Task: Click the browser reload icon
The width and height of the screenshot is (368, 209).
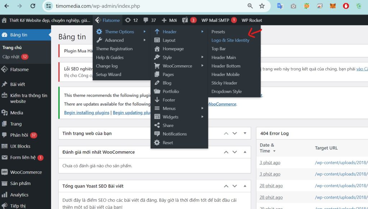Action: click(x=33, y=6)
